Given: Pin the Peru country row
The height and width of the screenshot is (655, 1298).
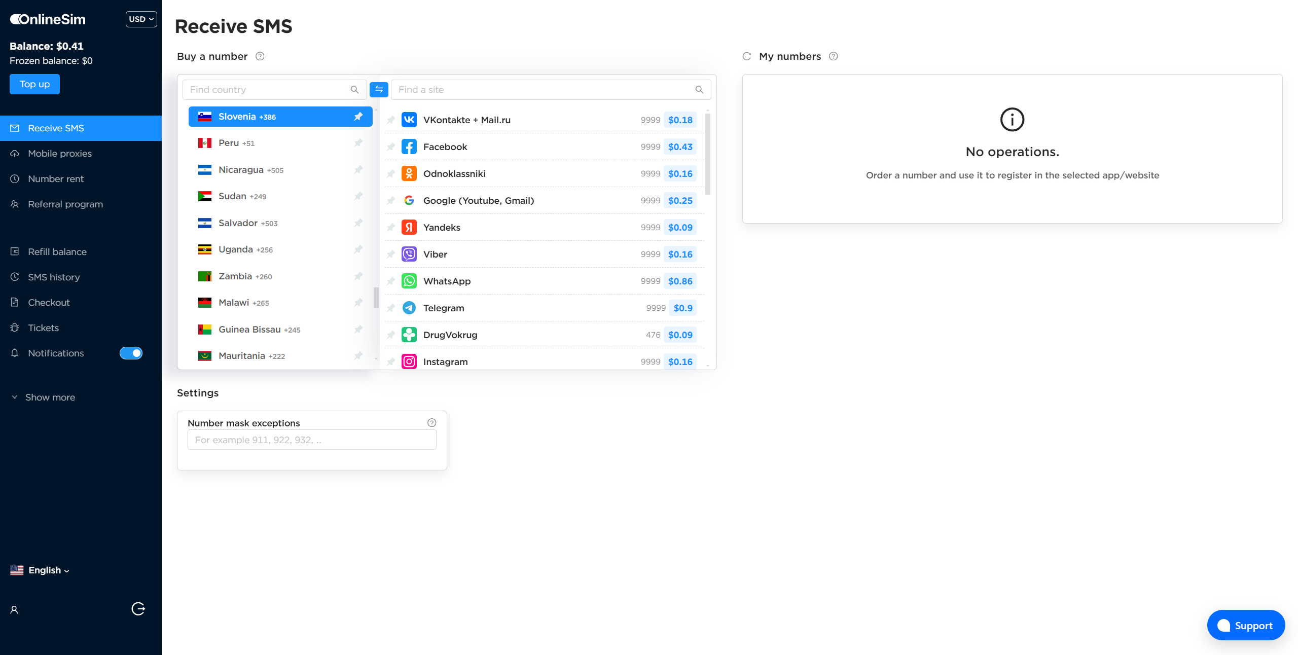Looking at the screenshot, I should 358,143.
